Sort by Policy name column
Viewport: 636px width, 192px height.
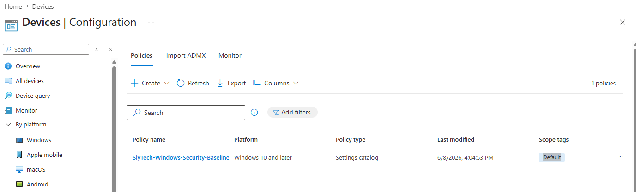point(149,139)
